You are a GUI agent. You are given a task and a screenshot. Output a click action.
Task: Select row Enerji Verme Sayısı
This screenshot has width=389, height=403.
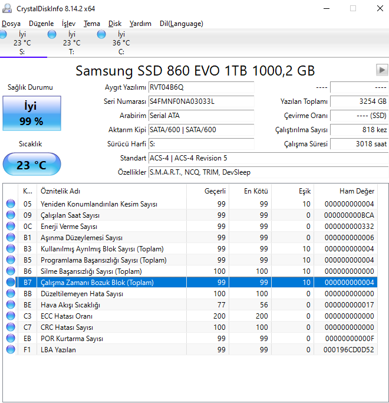coord(197,226)
